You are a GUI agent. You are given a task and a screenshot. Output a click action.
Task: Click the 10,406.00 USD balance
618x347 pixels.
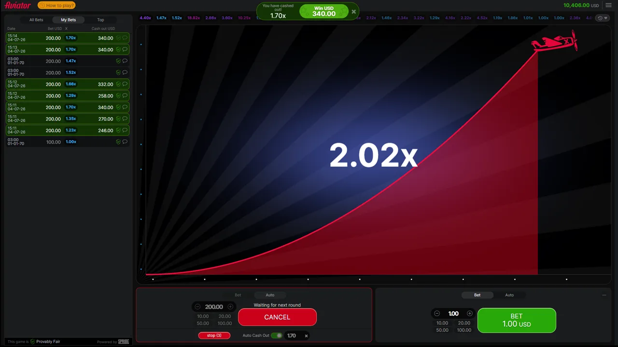click(581, 5)
